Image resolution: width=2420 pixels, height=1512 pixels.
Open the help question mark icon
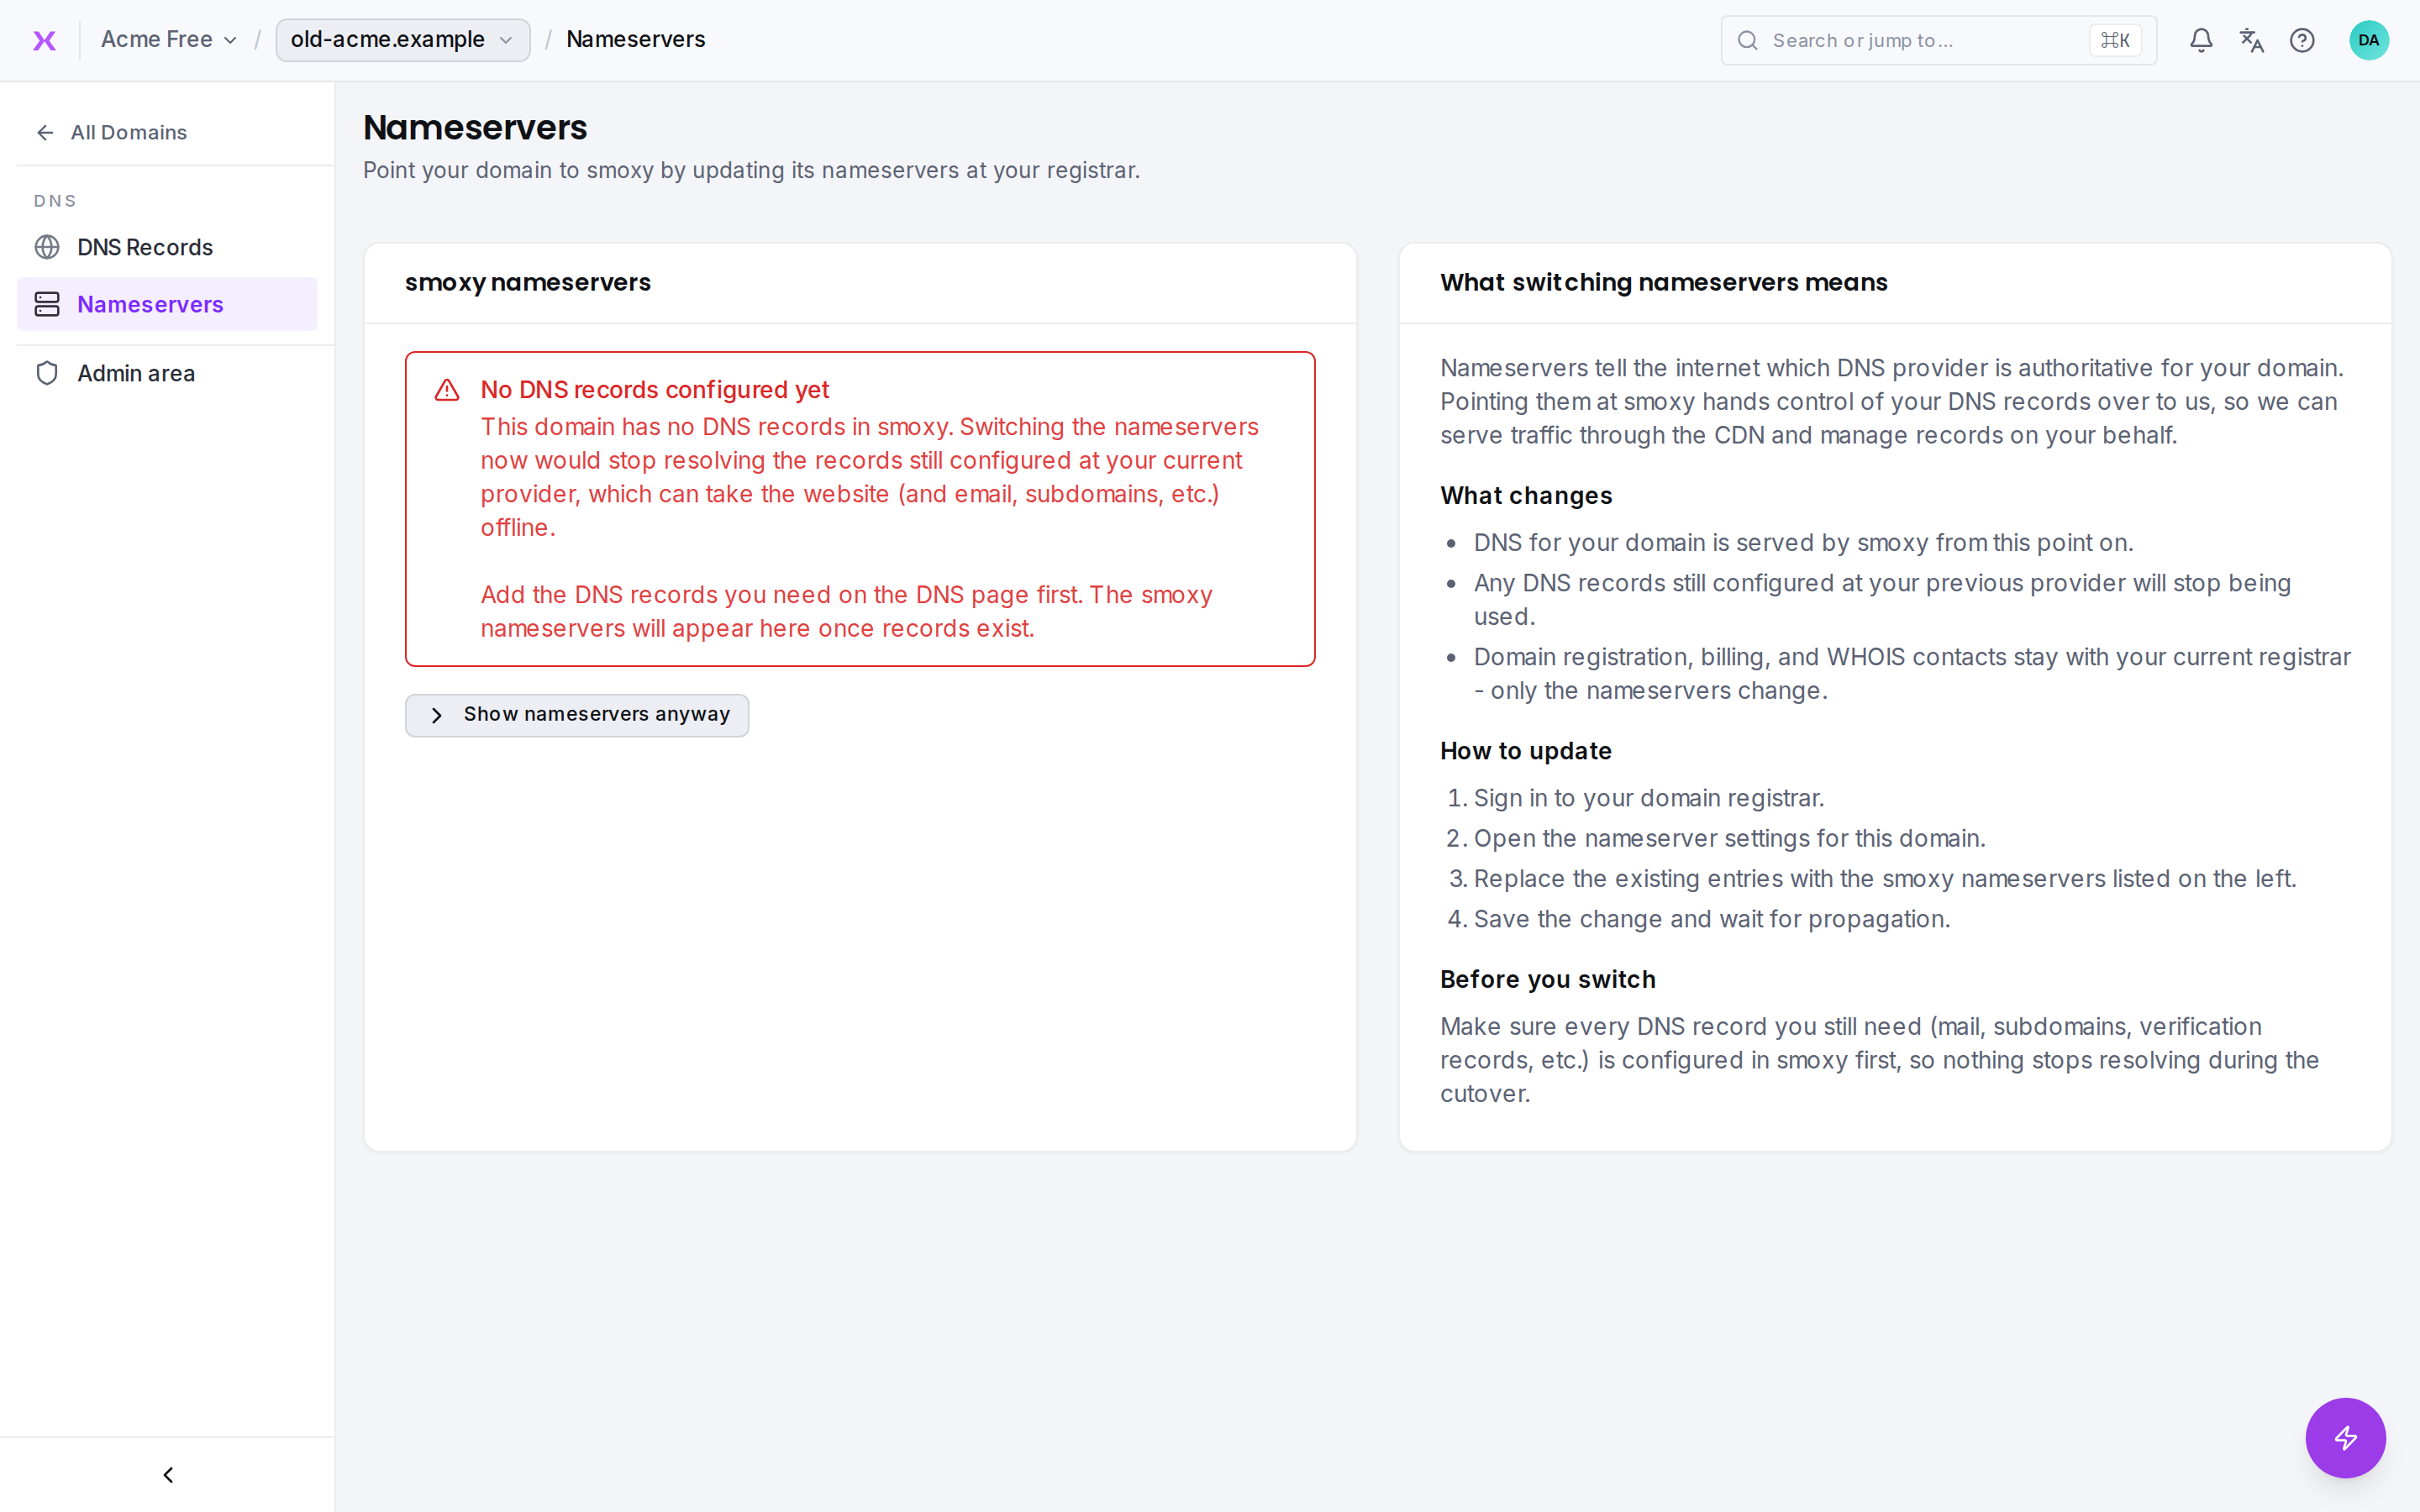2302,40
